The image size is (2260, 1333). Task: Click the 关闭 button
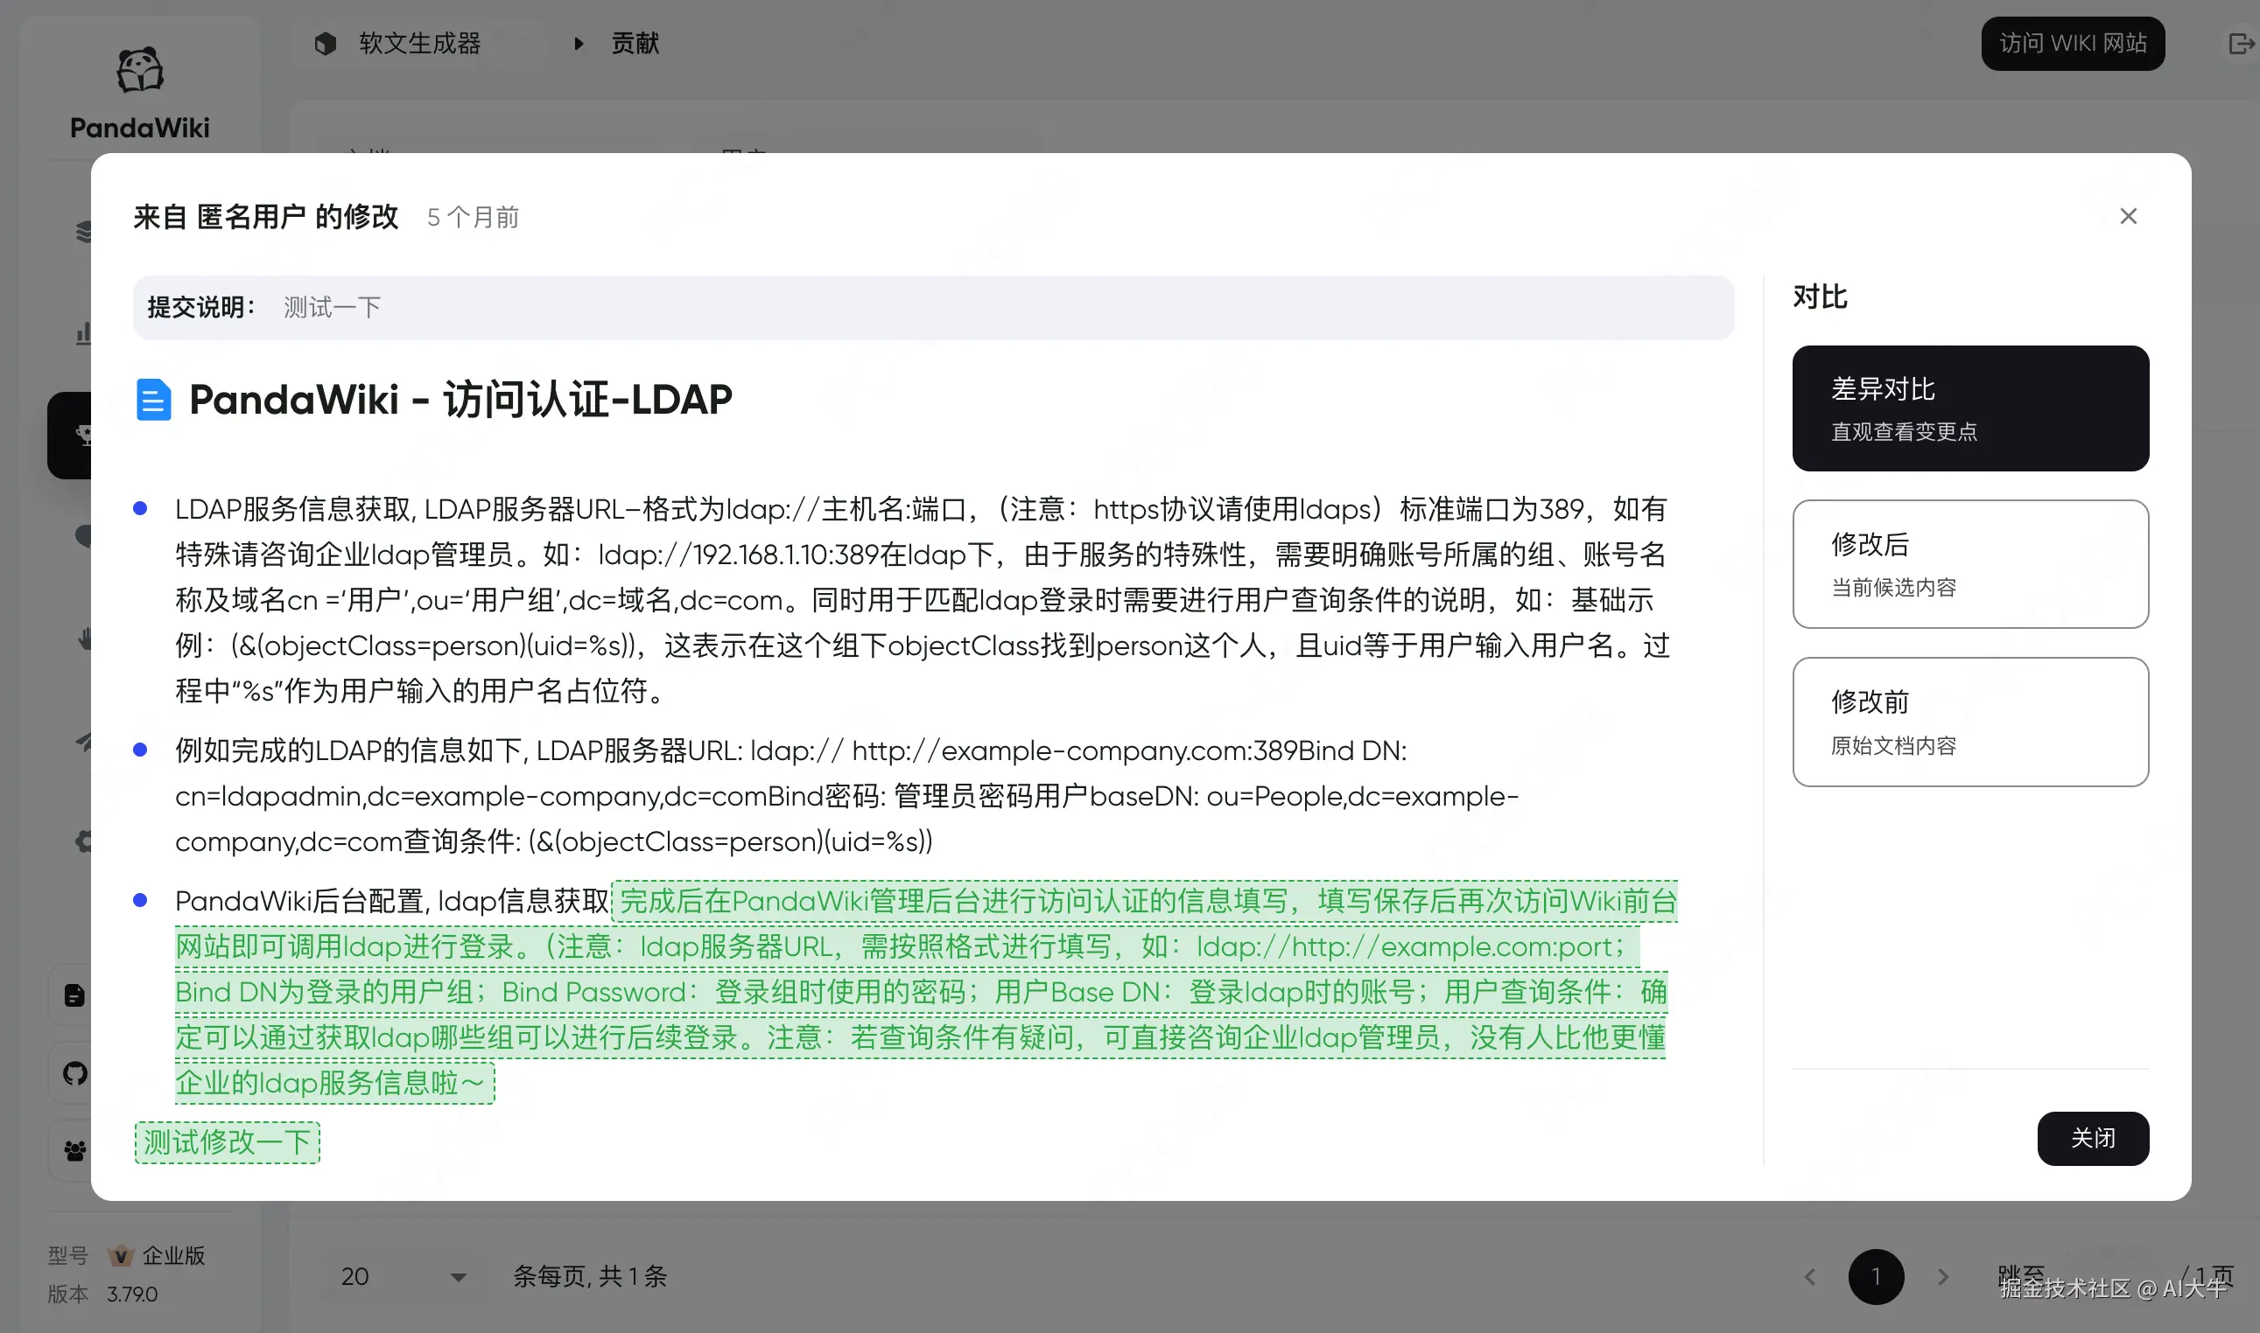2093,1138
